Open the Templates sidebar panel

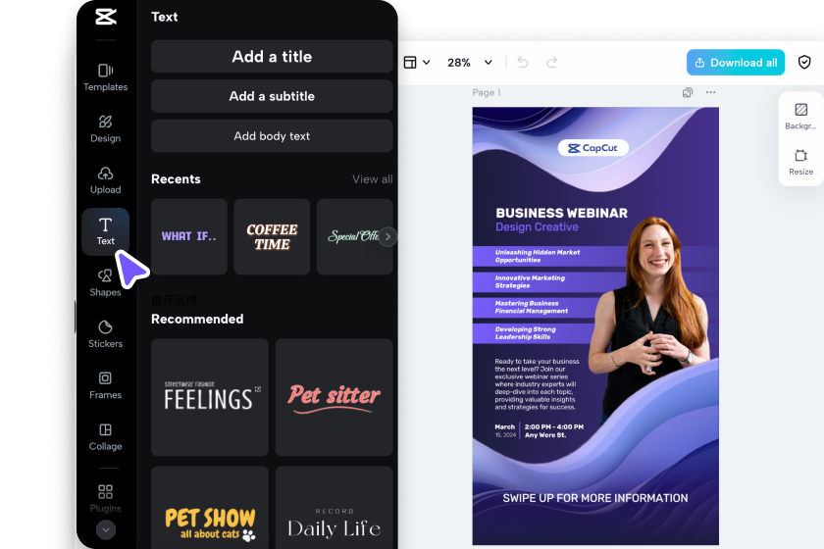[x=105, y=77]
